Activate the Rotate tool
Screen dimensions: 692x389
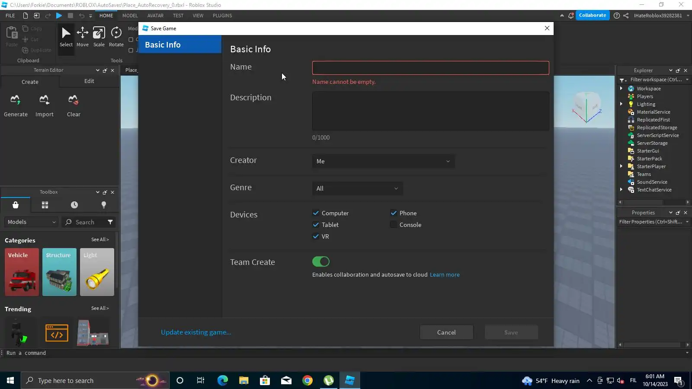[116, 37]
